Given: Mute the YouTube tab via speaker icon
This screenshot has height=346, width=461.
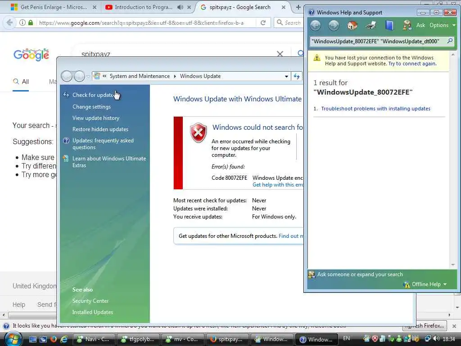Looking at the screenshot, I should (180, 7).
